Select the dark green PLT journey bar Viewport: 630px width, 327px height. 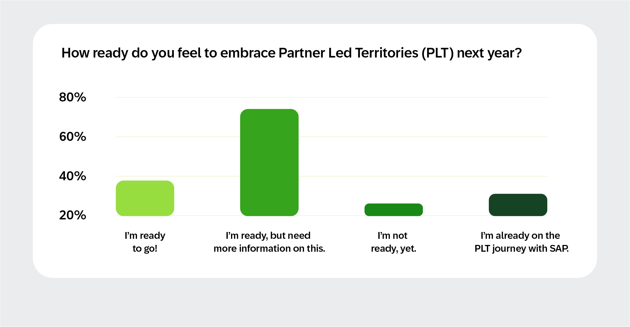tap(518, 205)
